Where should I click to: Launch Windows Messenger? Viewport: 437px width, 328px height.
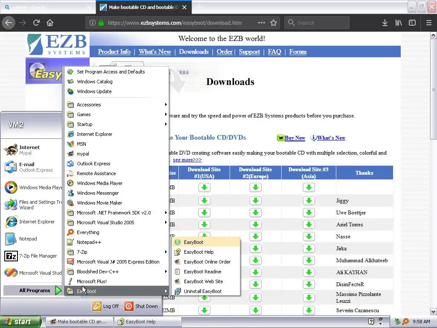[x=117, y=193]
